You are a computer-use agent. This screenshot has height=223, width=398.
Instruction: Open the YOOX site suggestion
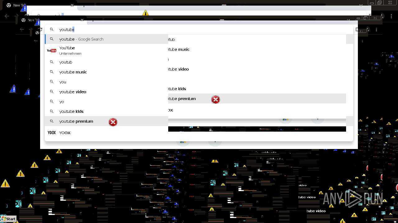tap(106, 133)
